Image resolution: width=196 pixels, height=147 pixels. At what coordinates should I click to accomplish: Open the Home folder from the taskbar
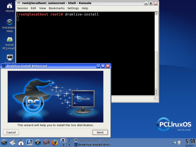coord(21,142)
